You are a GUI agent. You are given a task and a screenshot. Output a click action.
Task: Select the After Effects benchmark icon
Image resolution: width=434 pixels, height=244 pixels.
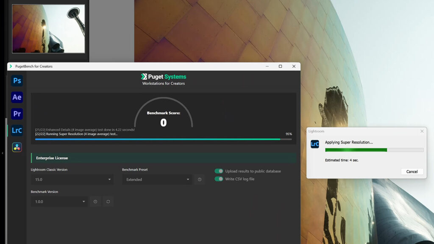coord(17,97)
